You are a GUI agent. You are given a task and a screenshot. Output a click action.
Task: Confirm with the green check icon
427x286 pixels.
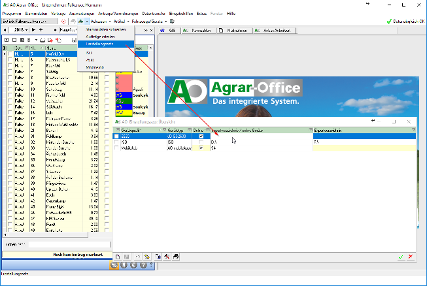click(401, 257)
